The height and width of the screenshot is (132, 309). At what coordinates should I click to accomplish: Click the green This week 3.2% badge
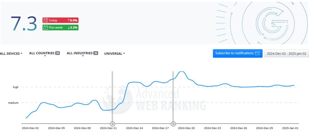tap(60, 28)
